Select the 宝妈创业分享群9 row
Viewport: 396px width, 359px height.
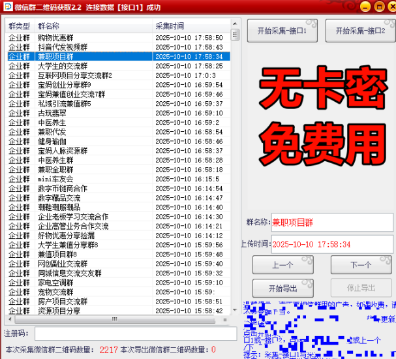tap(117, 85)
